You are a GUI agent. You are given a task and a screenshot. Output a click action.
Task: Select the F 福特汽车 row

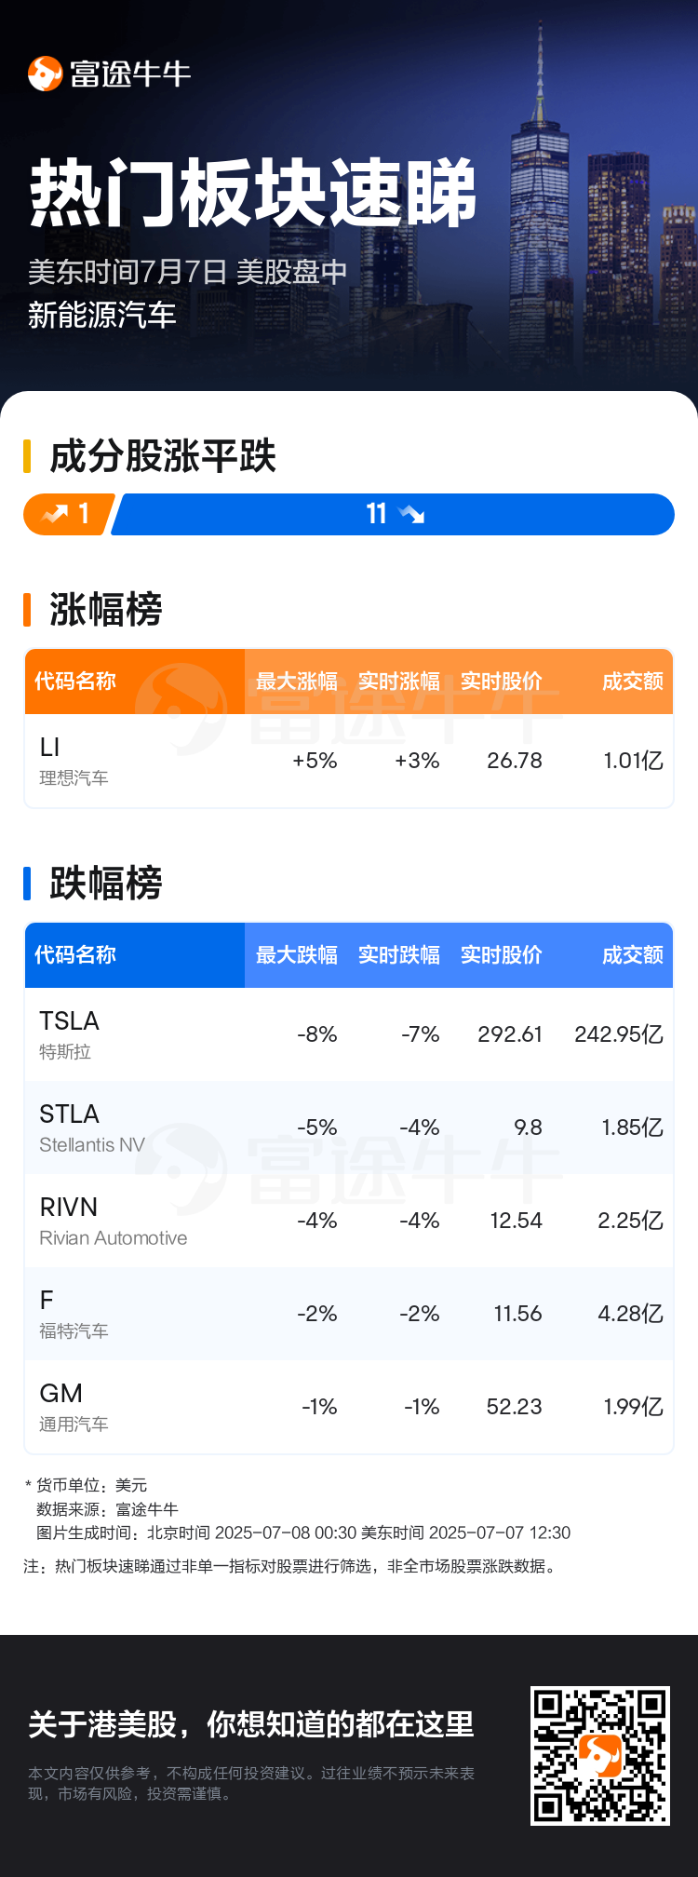(x=349, y=1314)
